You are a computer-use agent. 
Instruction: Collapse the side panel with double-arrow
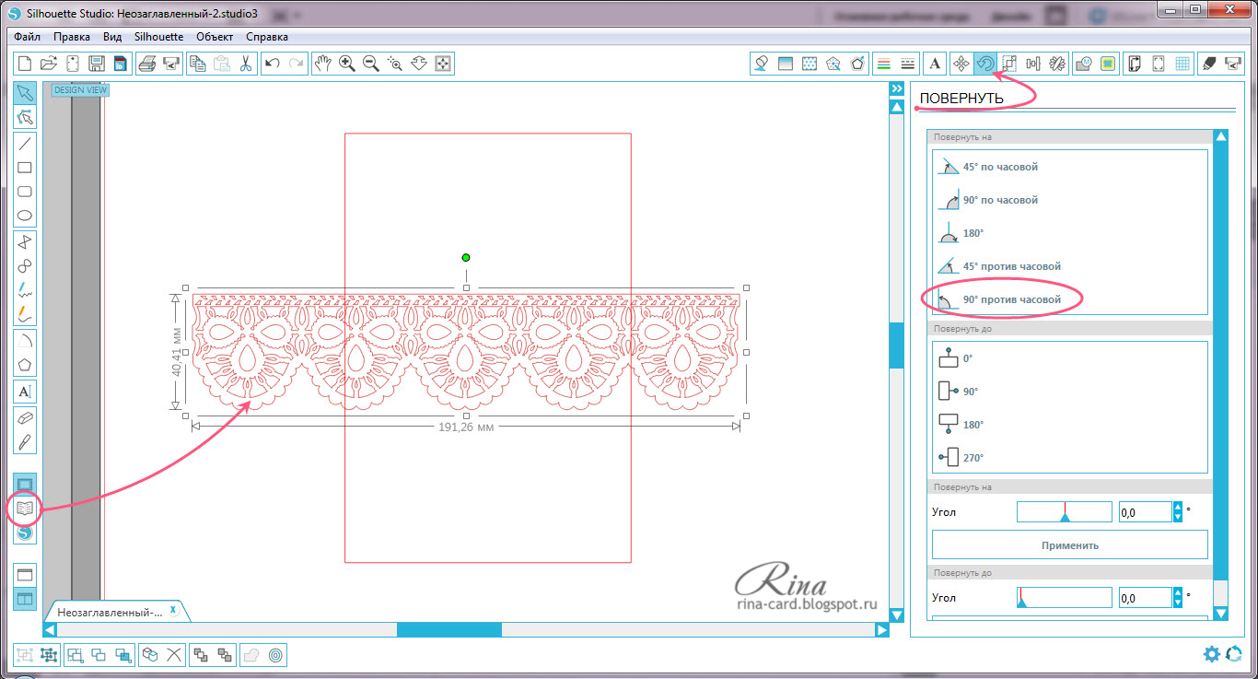[896, 88]
